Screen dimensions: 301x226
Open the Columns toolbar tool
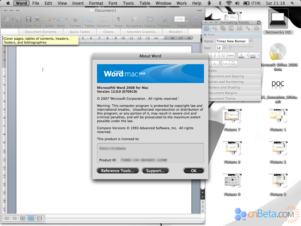[x=103, y=19]
